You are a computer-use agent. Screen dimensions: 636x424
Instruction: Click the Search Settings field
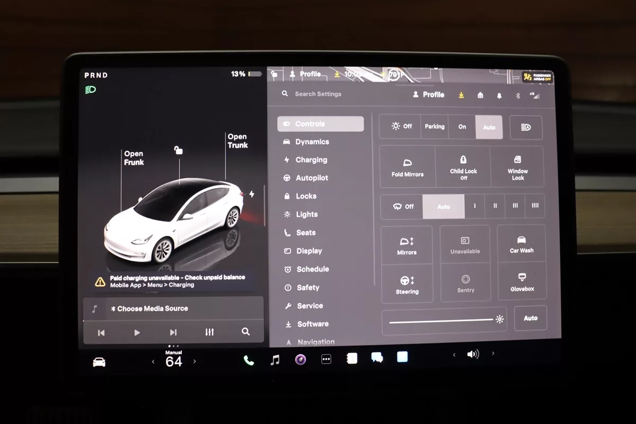point(318,94)
